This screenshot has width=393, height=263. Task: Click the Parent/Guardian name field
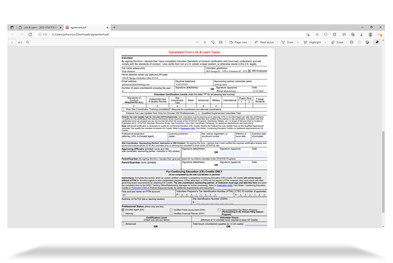tap(151, 166)
